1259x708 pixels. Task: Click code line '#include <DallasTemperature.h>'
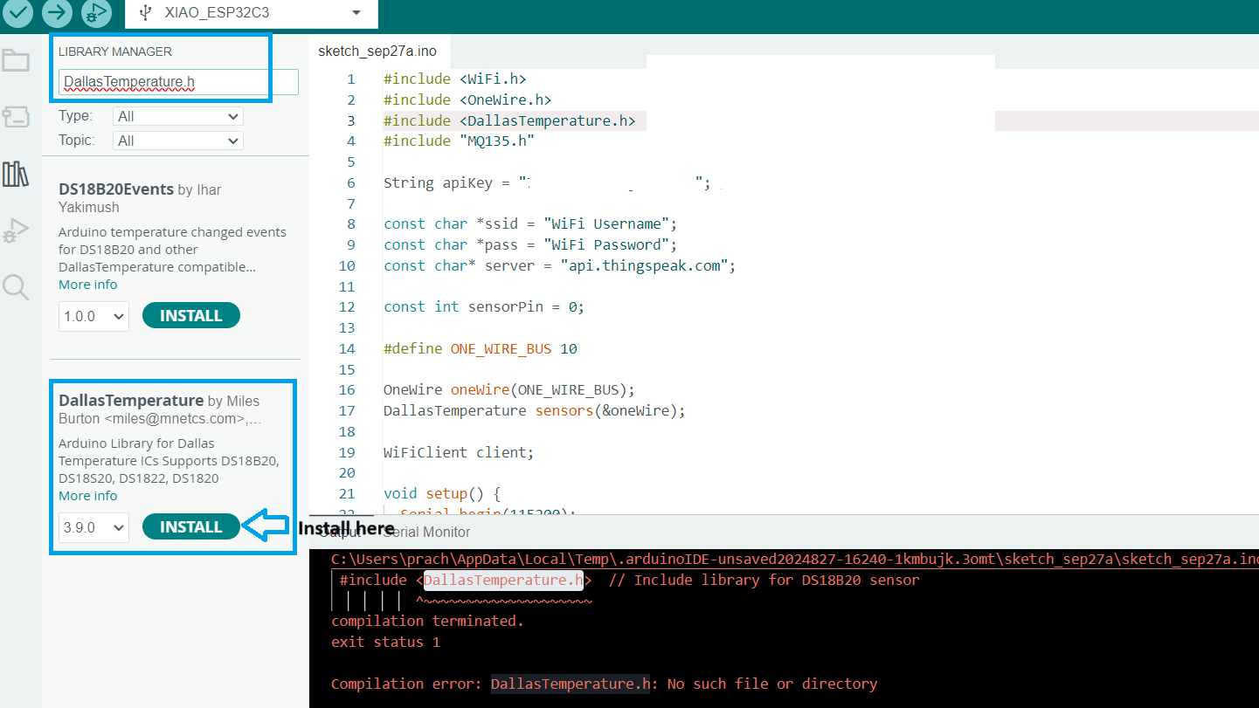pos(509,120)
